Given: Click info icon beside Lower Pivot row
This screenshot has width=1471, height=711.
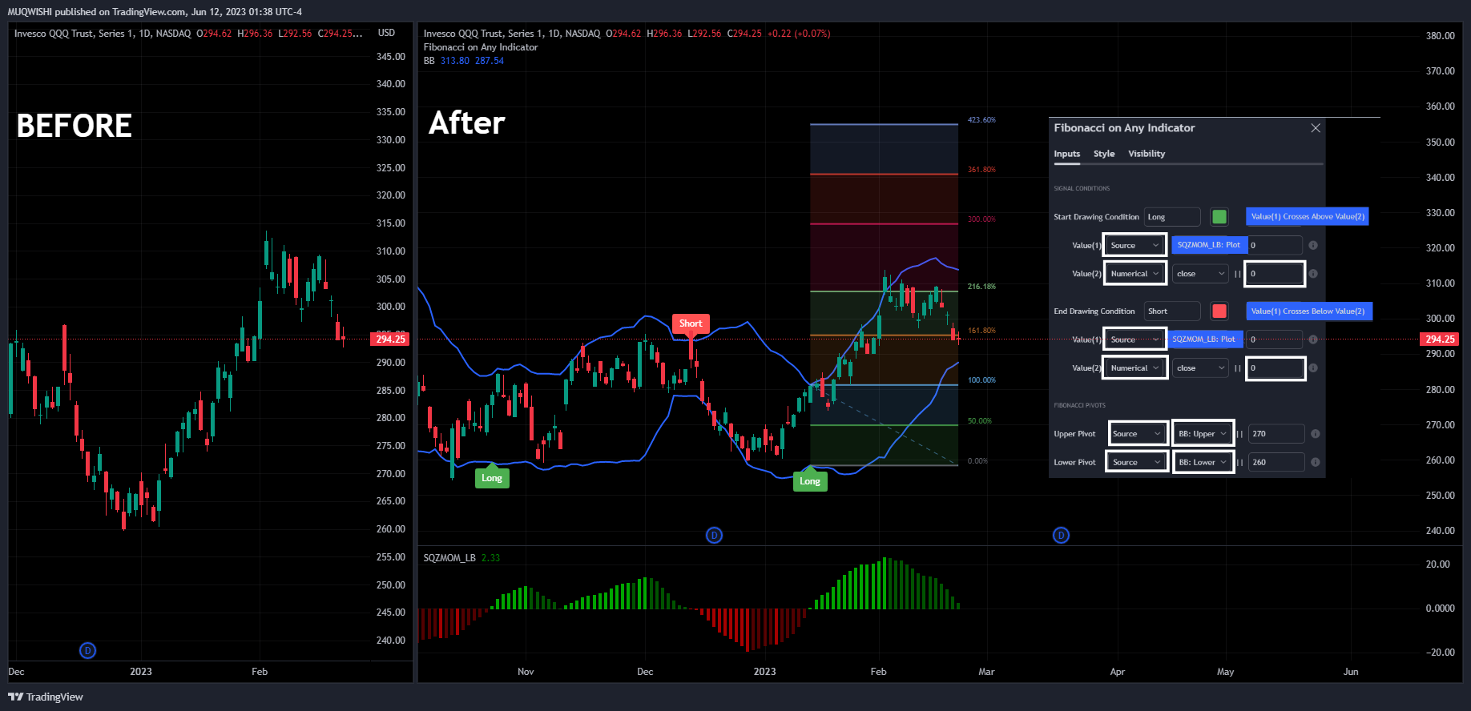Looking at the screenshot, I should (x=1316, y=462).
